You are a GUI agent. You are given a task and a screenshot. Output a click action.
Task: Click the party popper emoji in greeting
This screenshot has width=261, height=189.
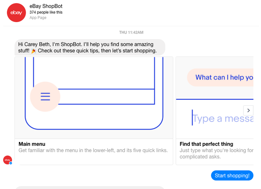(33, 51)
